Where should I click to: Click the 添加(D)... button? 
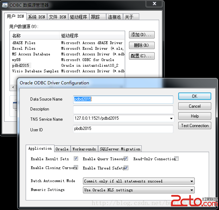142,35
